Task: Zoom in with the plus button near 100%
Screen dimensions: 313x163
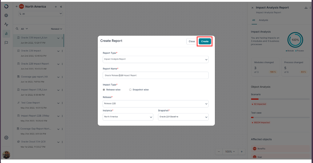Action: 242,151
